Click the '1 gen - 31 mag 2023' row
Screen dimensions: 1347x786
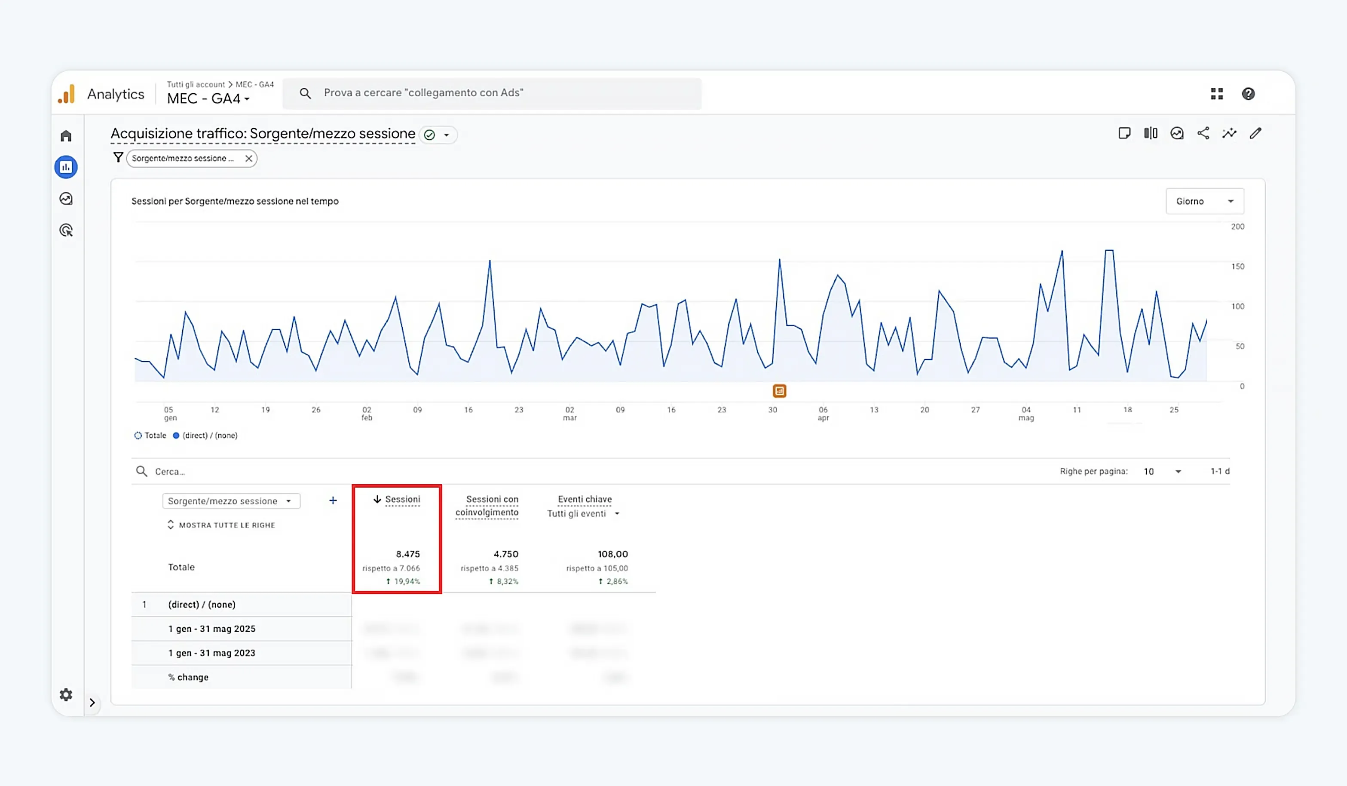pyautogui.click(x=242, y=653)
